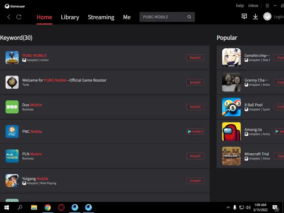This screenshot has height=213, width=284.
Task: Open Windows taskbar search
Action: click(x=20, y=207)
